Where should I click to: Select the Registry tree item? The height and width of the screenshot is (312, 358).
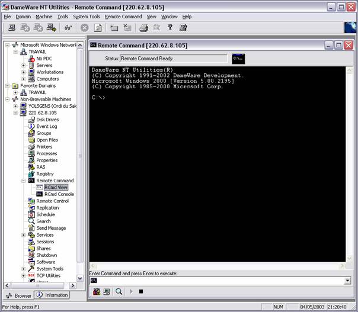point(45,174)
